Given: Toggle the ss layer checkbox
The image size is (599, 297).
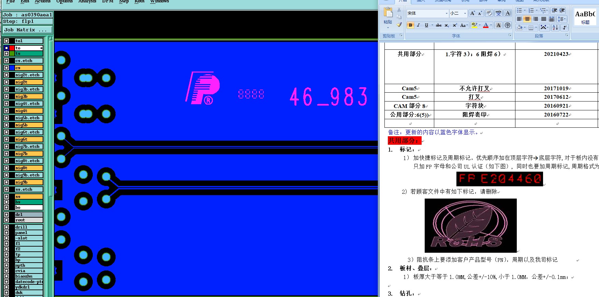Looking at the screenshot, I should 6,197.
